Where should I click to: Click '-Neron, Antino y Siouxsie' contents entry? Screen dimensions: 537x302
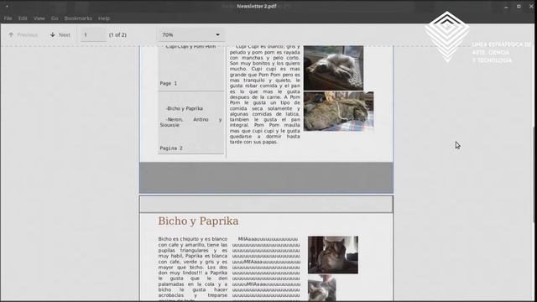[190, 122]
